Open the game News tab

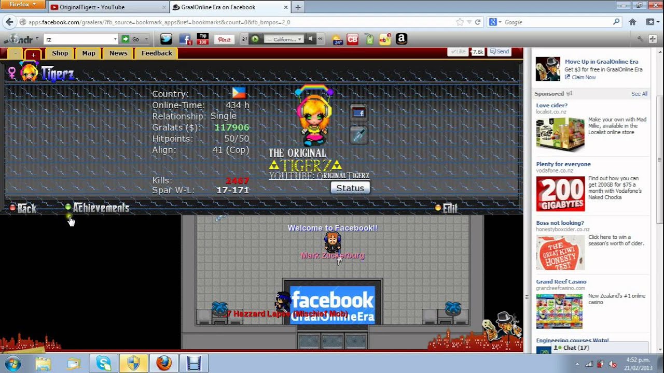pos(118,53)
